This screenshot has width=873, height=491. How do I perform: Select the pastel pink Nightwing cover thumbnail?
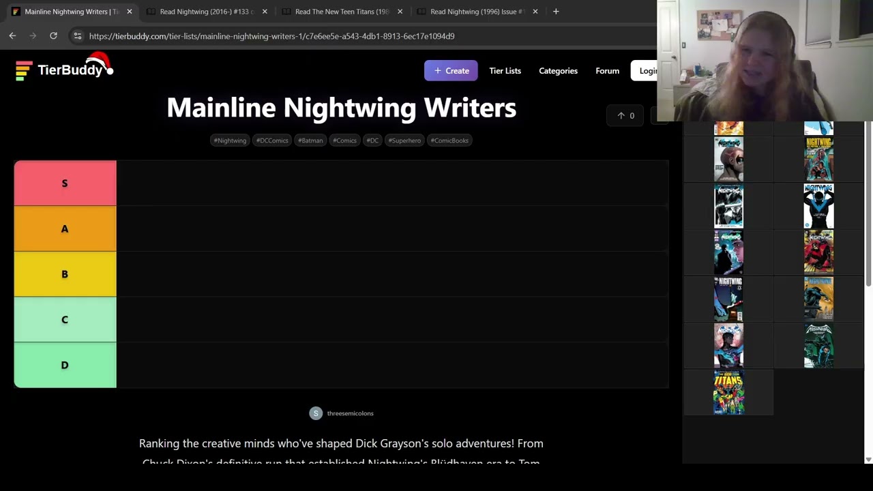pos(728,345)
